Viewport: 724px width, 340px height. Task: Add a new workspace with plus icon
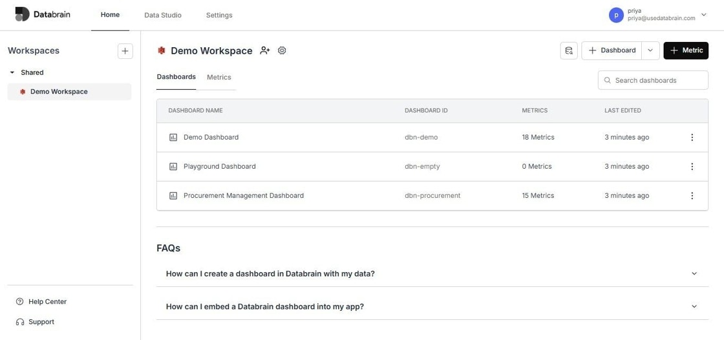coord(125,51)
